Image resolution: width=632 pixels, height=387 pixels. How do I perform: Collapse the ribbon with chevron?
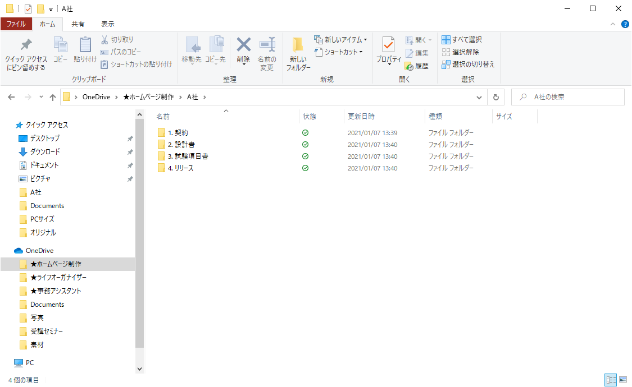tap(613, 24)
